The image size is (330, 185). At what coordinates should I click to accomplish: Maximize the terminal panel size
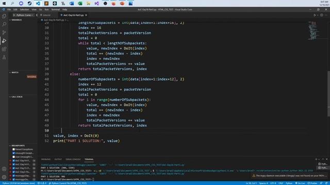tap(323, 159)
